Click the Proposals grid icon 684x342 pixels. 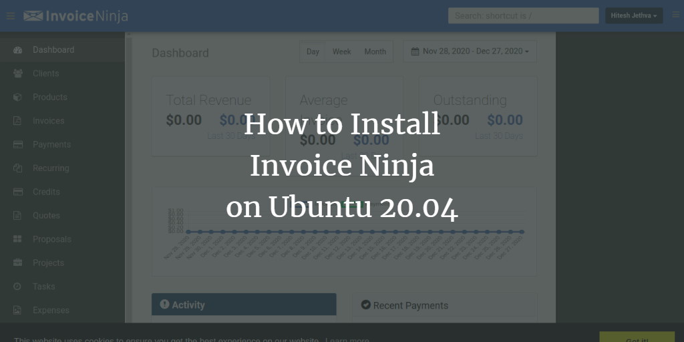(x=17, y=239)
